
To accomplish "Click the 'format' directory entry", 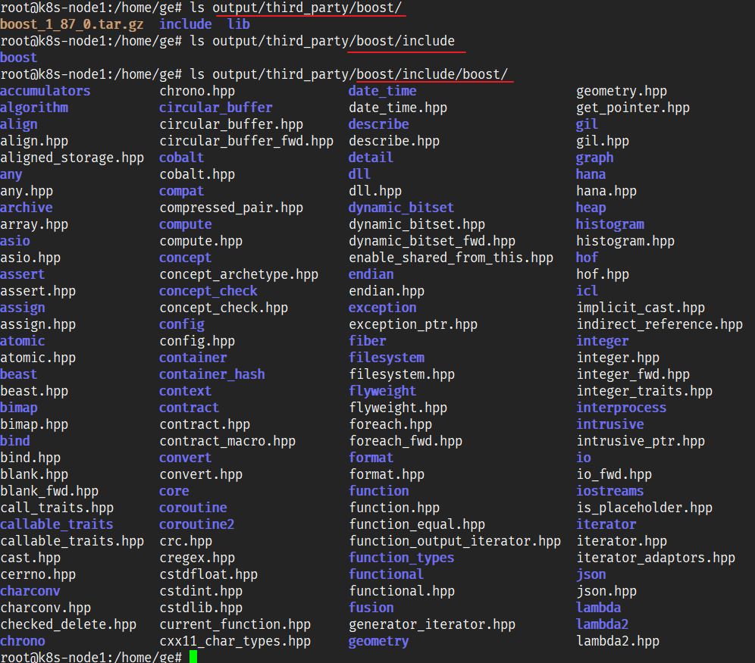I will pos(371,458).
